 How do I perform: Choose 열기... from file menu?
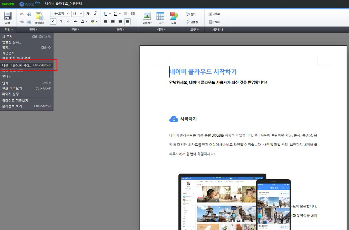[27, 47]
